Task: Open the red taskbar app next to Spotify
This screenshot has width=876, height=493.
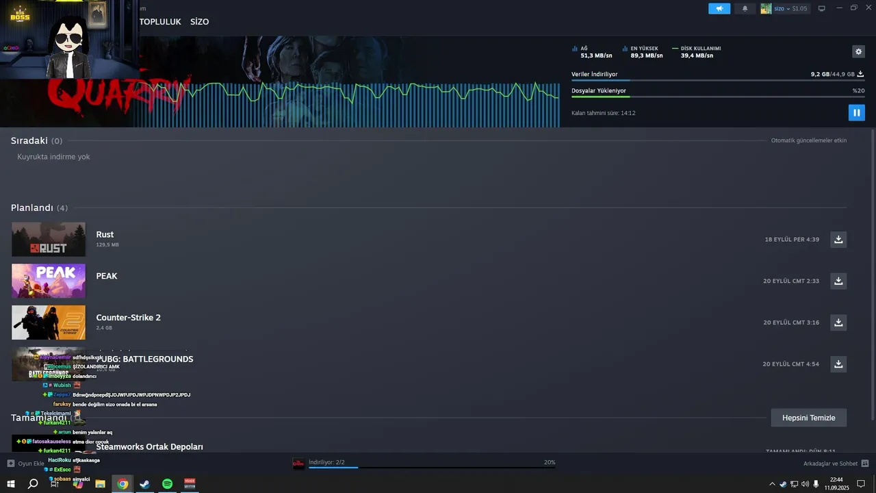Action: (190, 484)
